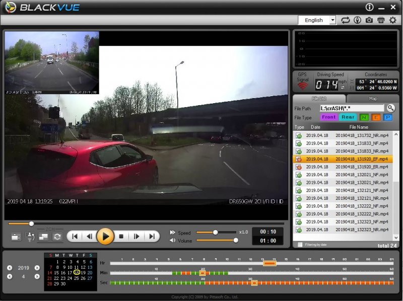Go to the previous month arrow beside 4
This screenshot has height=301, width=403.
[9, 276]
